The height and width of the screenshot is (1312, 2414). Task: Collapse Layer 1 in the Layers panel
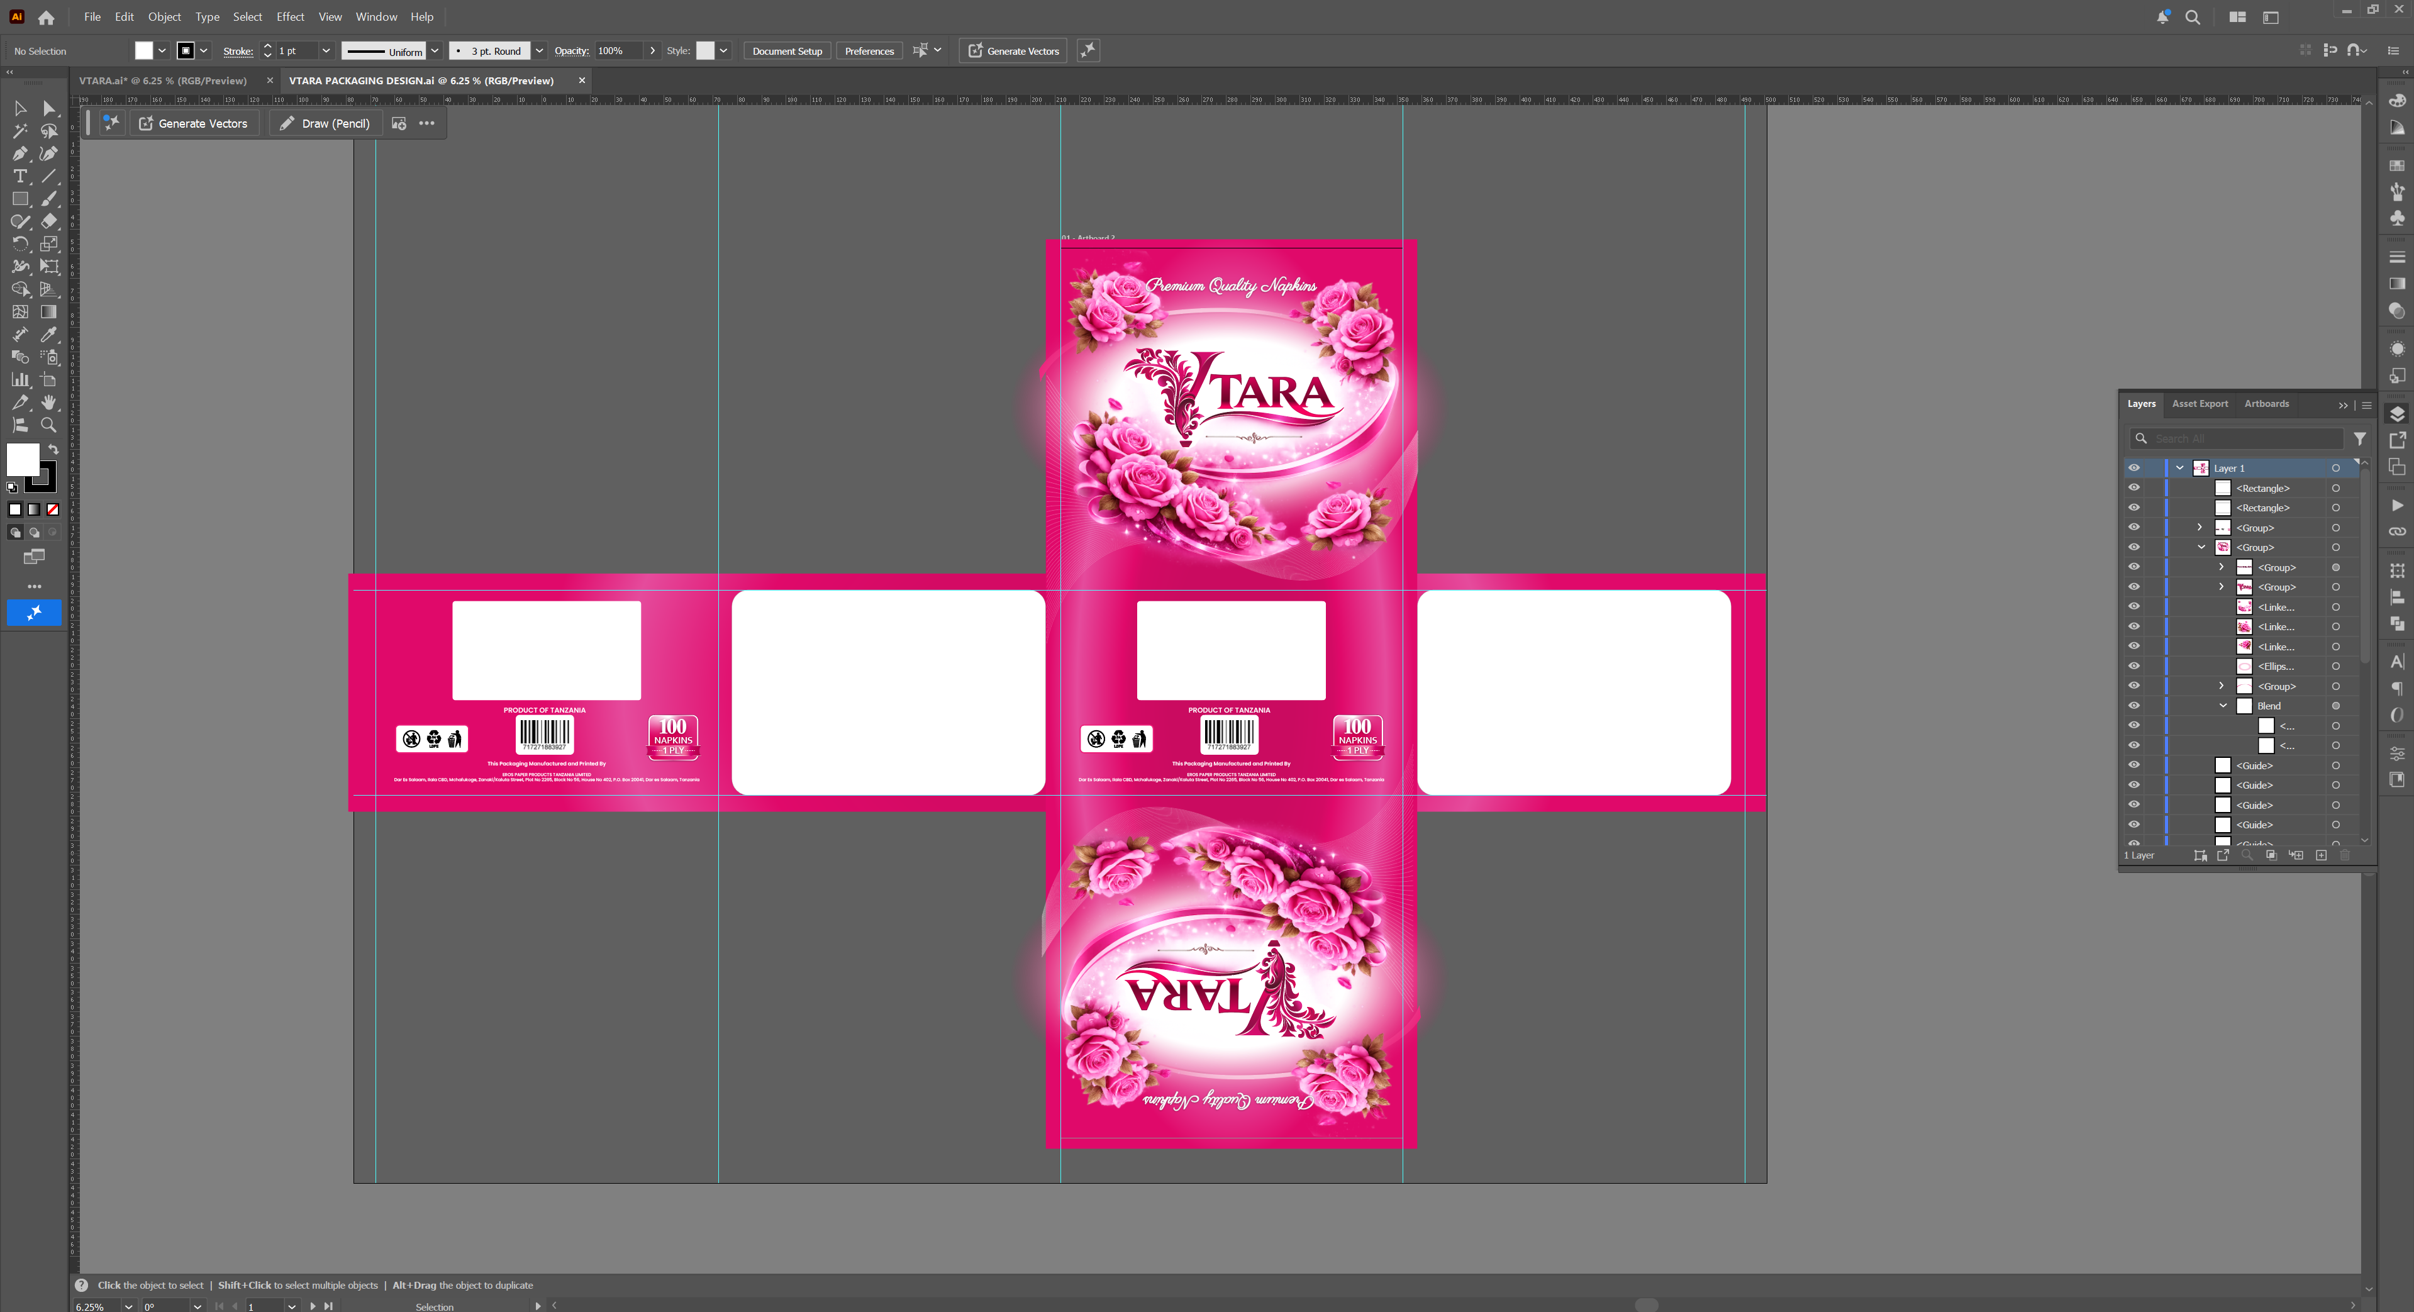coord(2180,468)
